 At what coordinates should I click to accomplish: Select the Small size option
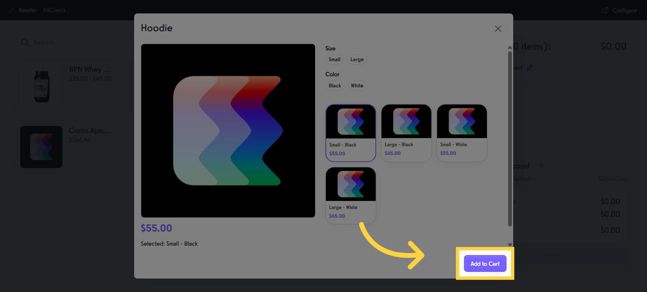(334, 60)
